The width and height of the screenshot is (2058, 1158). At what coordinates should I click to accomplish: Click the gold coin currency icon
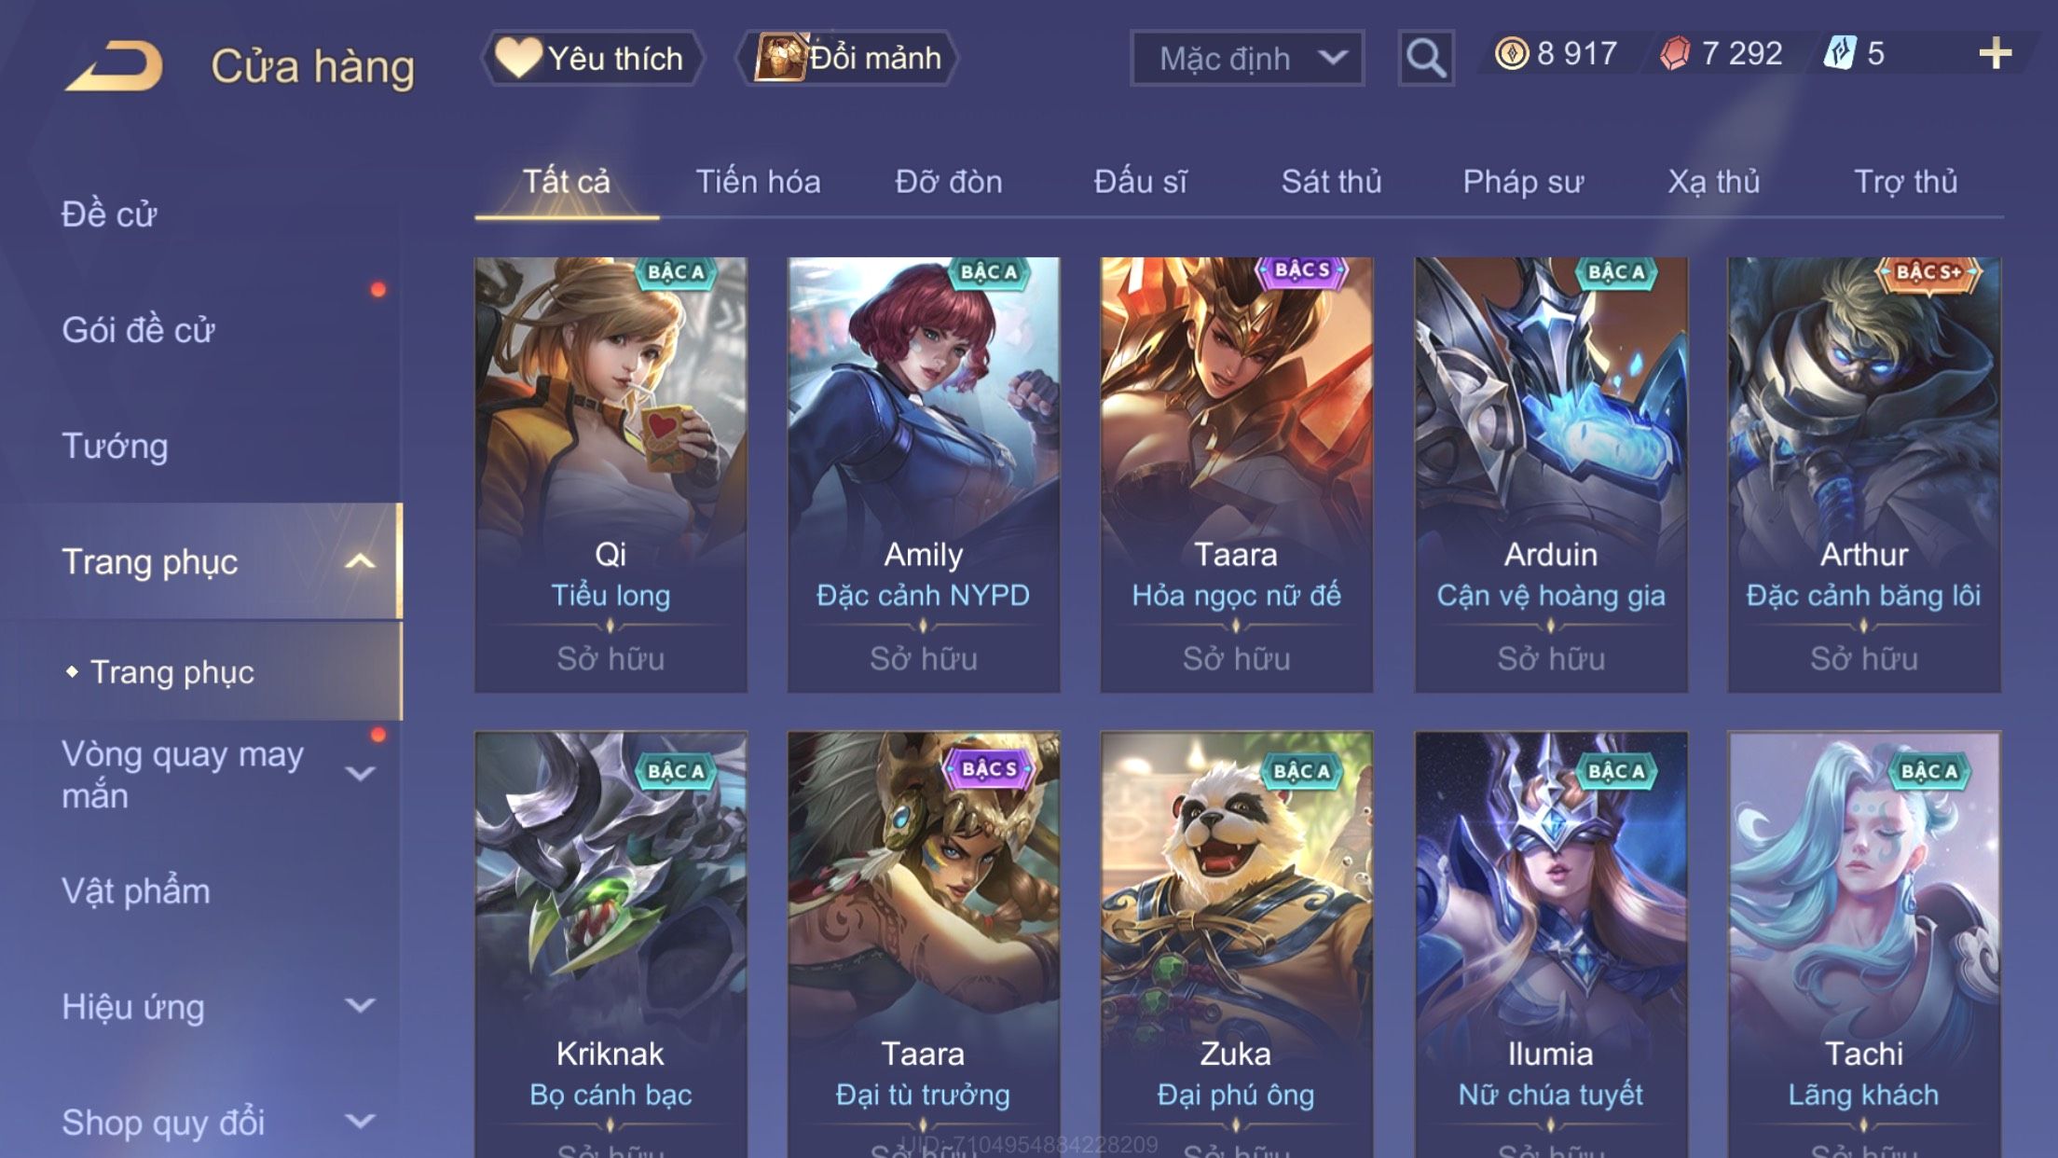coord(1511,53)
